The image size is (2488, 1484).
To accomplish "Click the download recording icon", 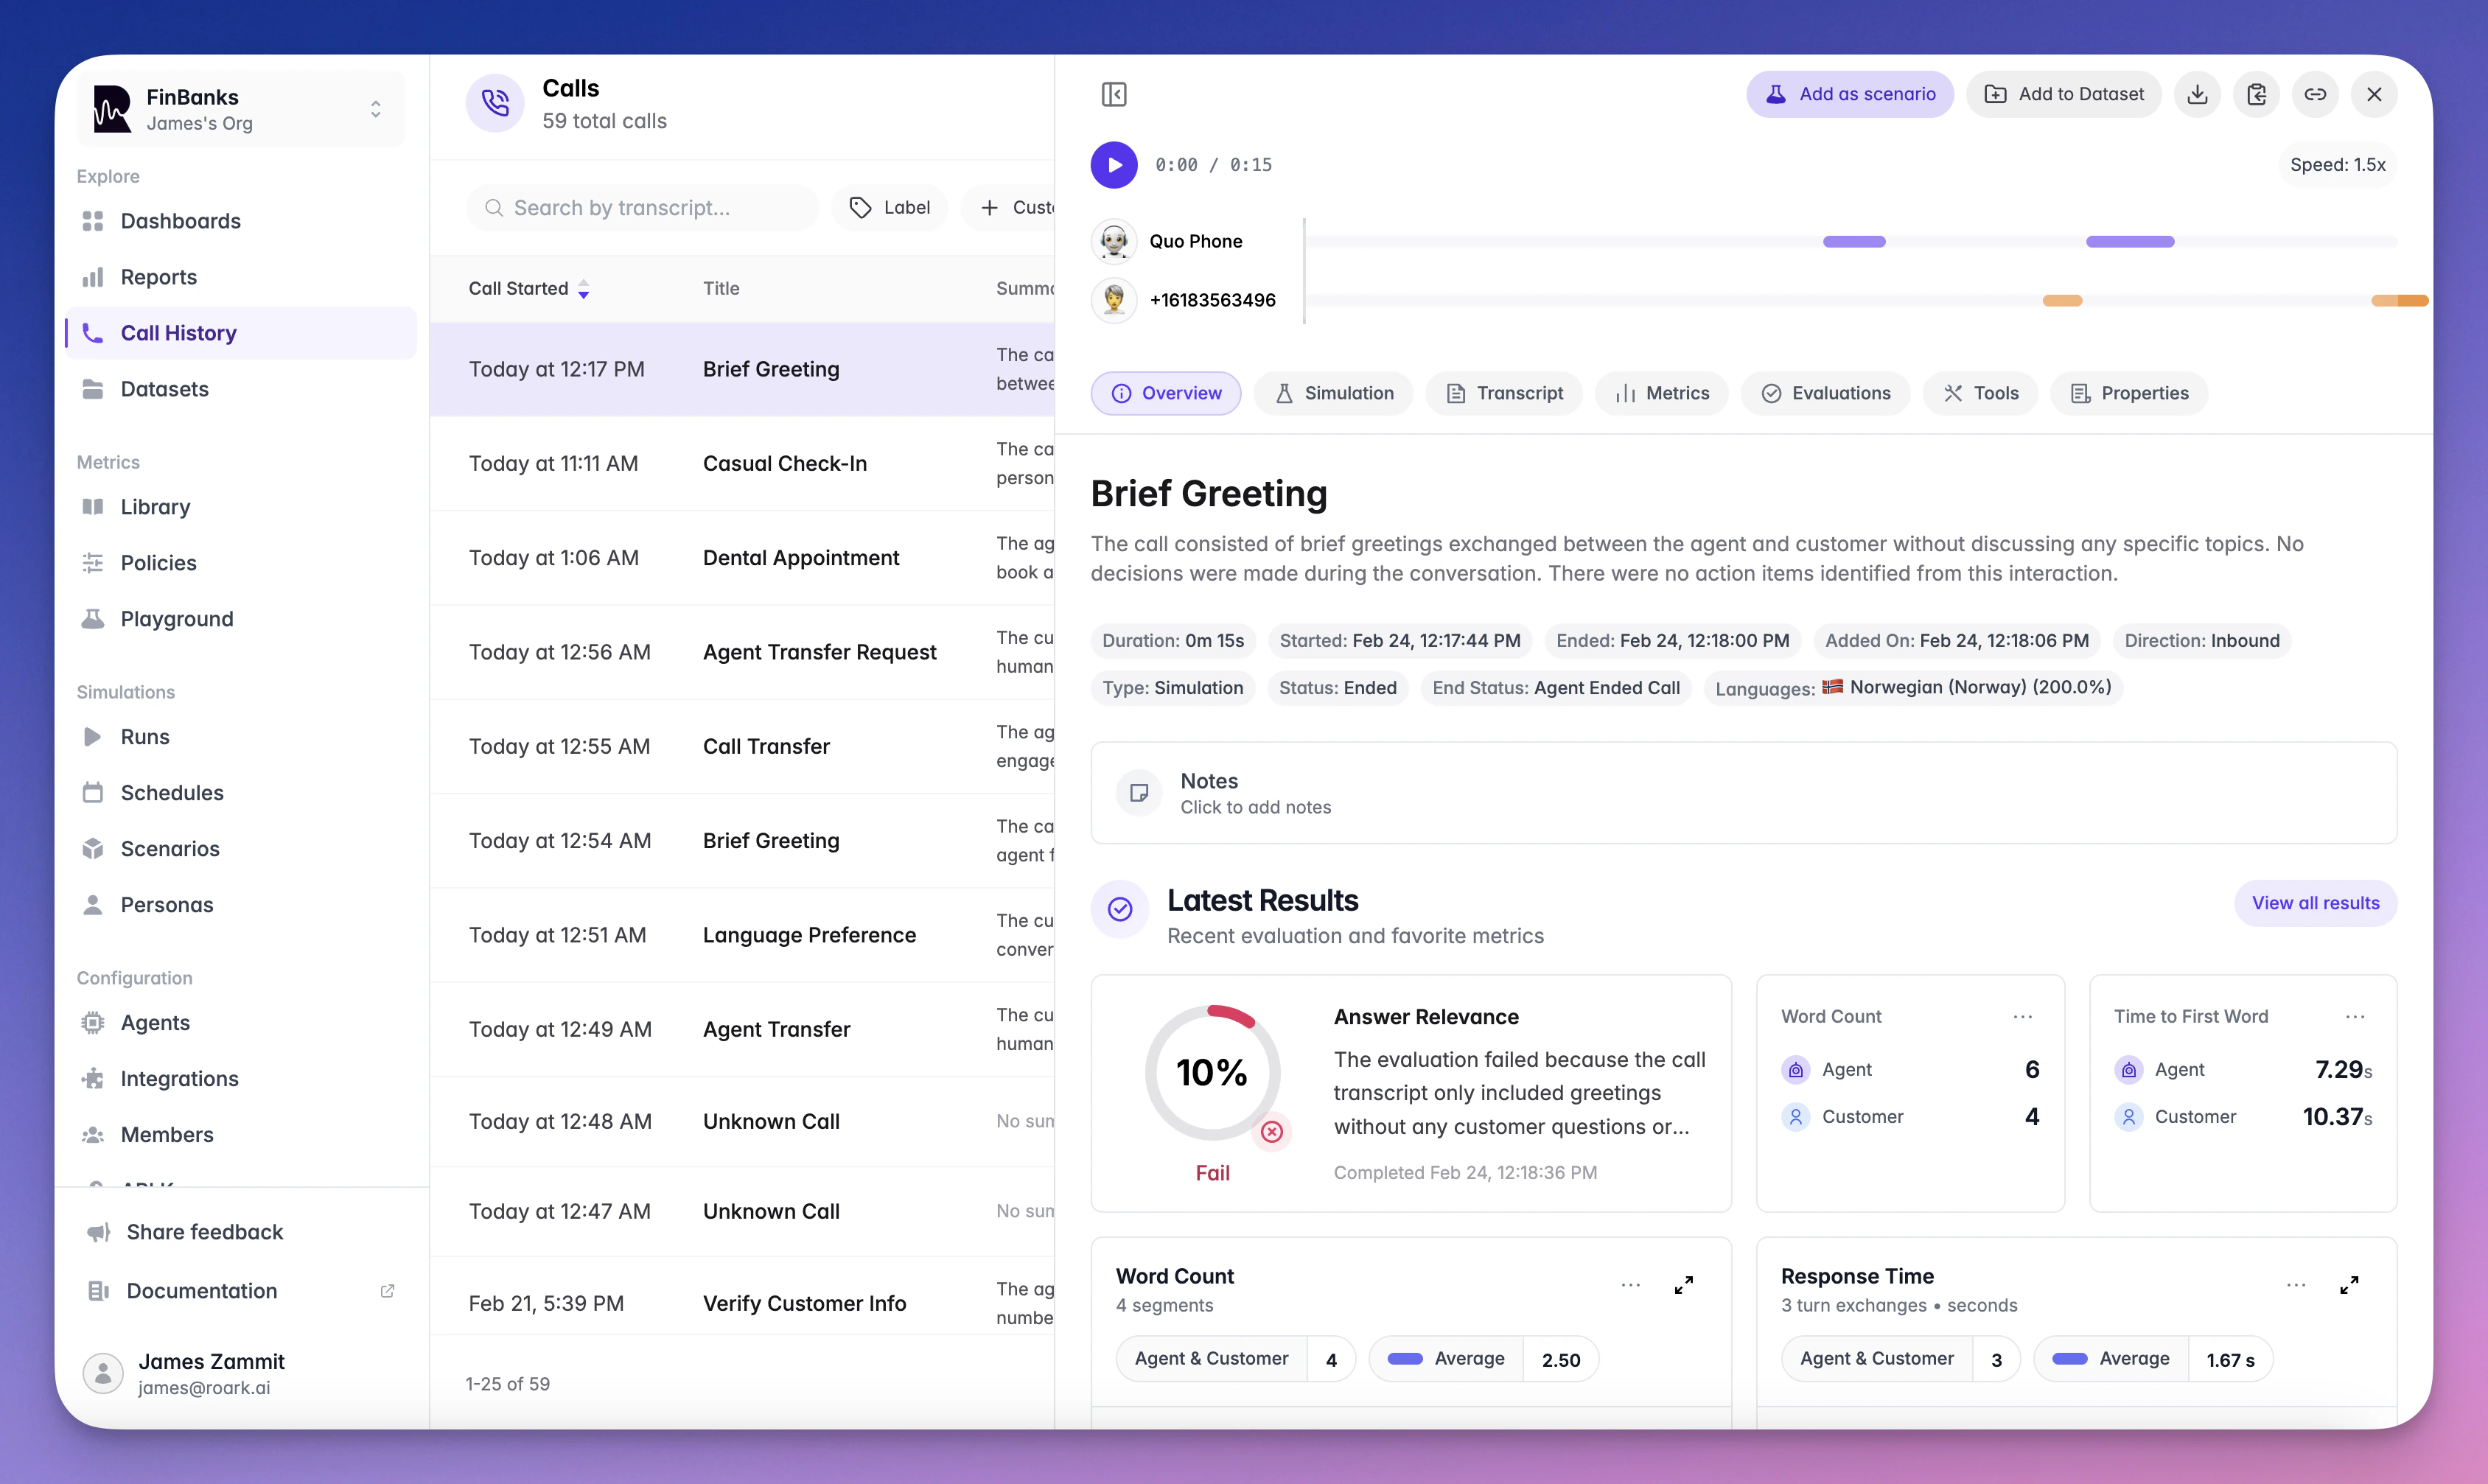I will 2197,94.
